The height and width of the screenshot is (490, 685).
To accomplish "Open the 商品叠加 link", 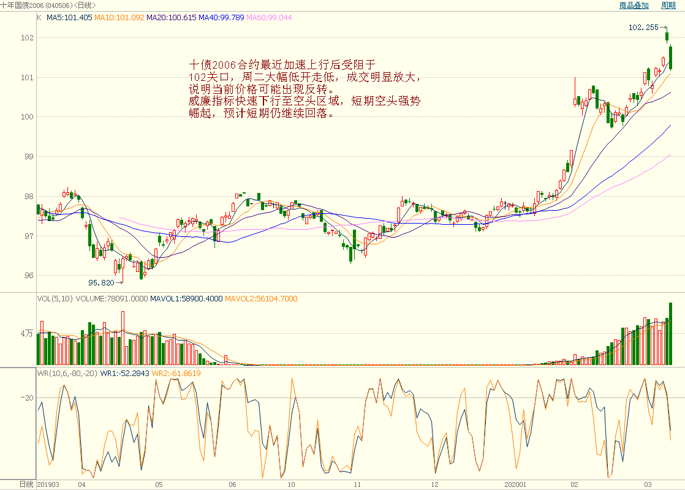I will [x=634, y=6].
